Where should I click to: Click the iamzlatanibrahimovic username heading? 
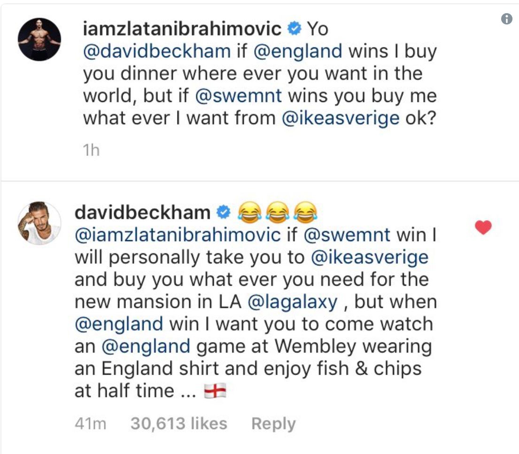(182, 29)
